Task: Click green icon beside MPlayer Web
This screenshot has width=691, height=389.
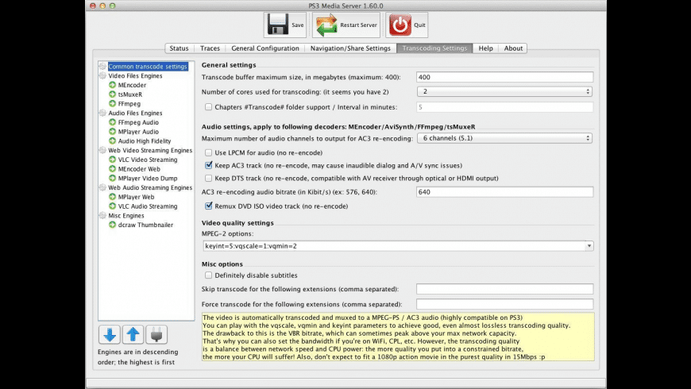Action: pos(112,197)
